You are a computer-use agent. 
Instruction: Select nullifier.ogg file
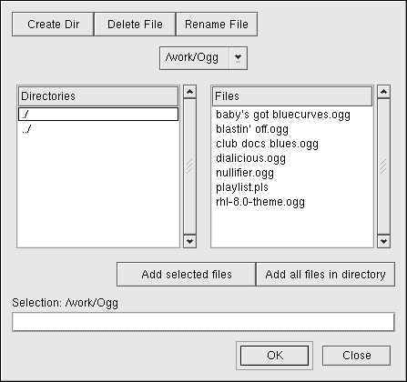tap(245, 173)
